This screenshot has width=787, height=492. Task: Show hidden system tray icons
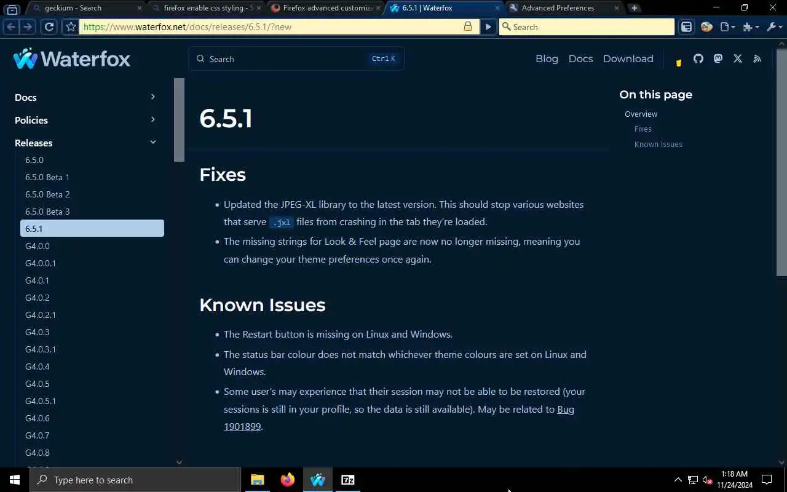click(x=678, y=480)
